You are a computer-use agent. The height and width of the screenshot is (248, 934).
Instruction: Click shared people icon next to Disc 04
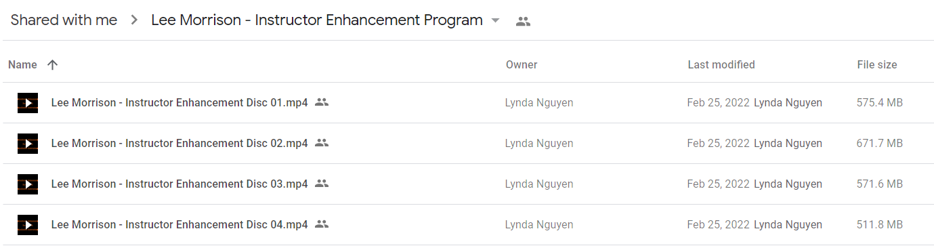coord(322,224)
